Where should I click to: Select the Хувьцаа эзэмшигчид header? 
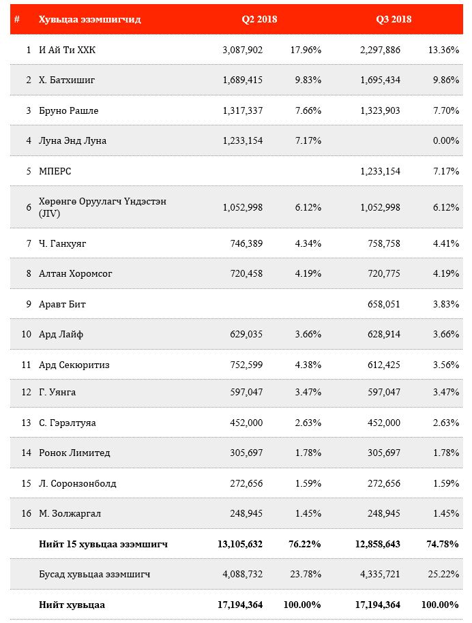[x=90, y=19]
